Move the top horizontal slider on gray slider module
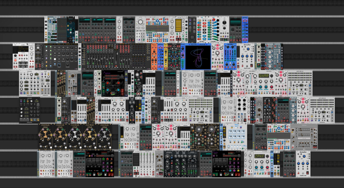 (x=304, y=130)
